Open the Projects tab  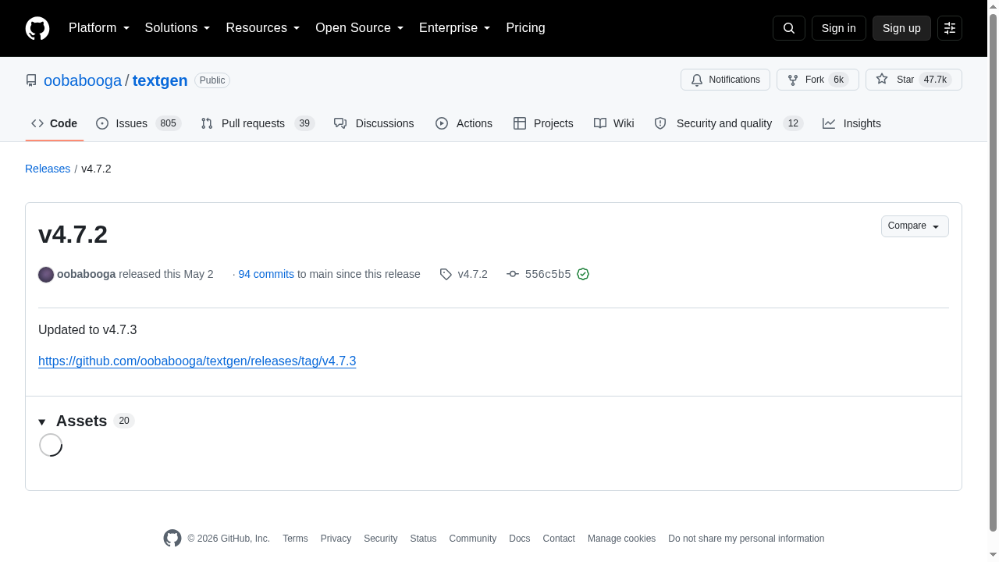[543, 123]
